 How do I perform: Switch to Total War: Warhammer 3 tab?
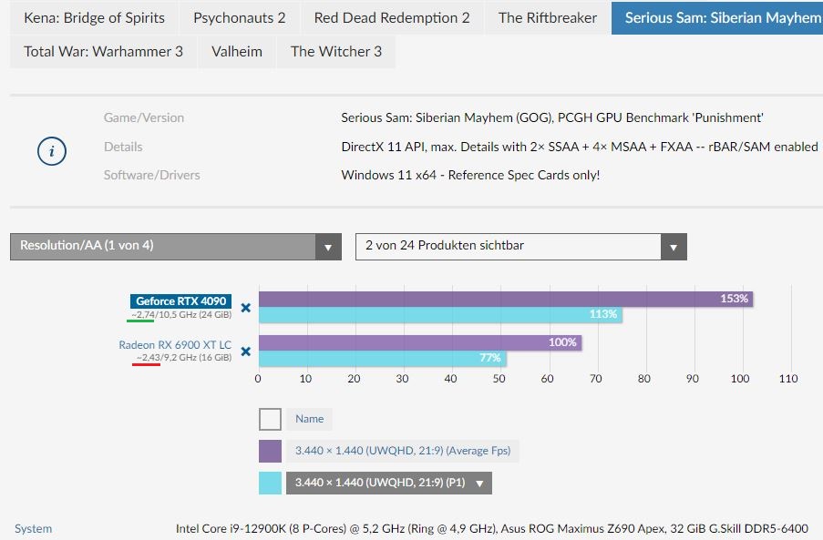pos(103,51)
